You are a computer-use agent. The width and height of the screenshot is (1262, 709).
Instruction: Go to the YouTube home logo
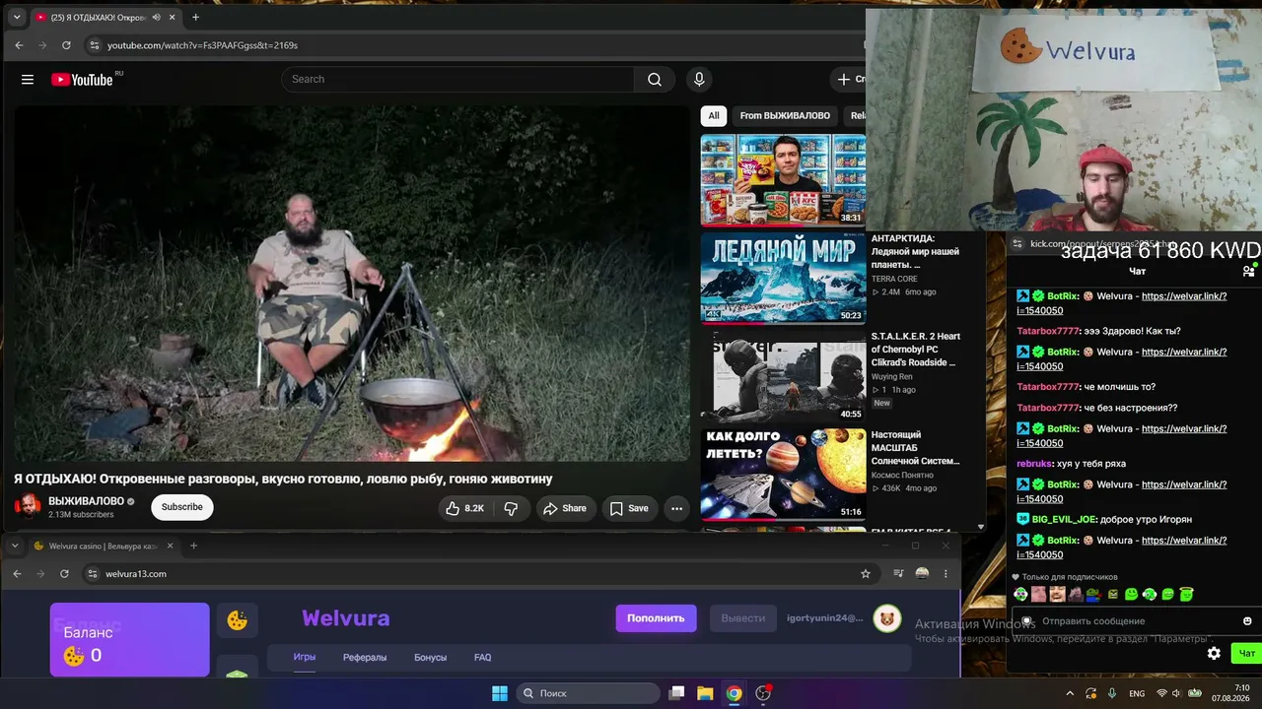coord(83,80)
